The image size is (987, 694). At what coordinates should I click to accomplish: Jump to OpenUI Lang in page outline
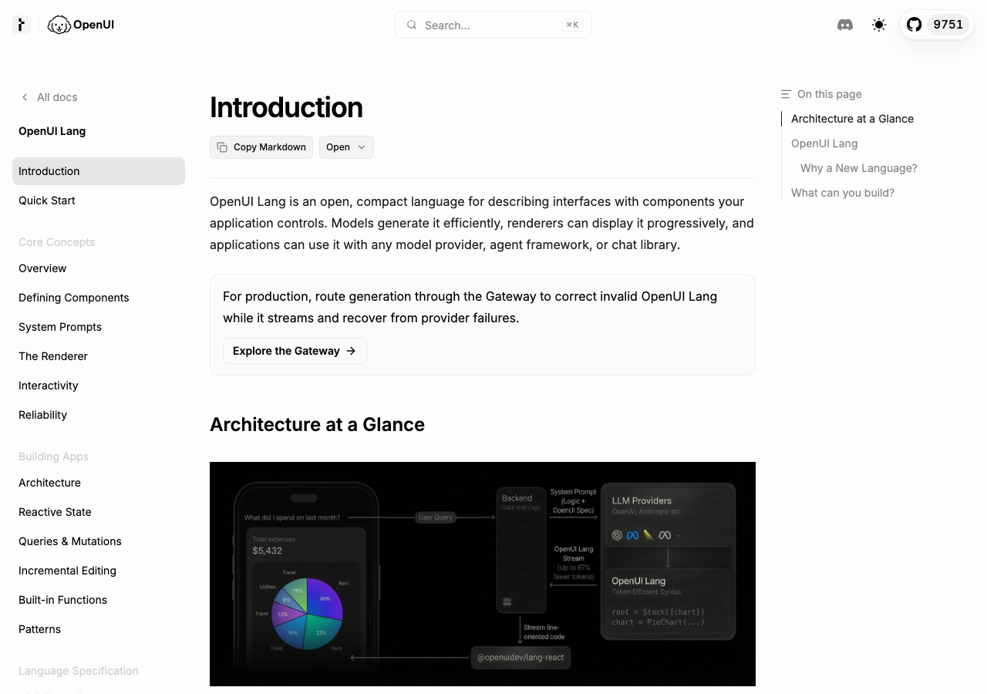(824, 143)
